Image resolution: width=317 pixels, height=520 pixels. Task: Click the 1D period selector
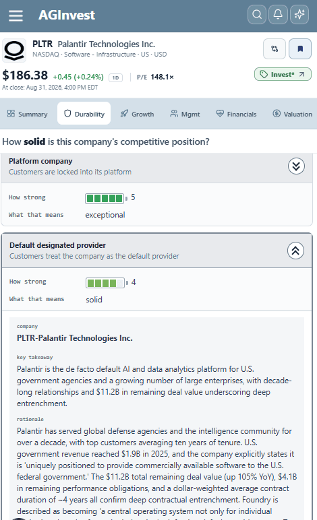click(115, 77)
